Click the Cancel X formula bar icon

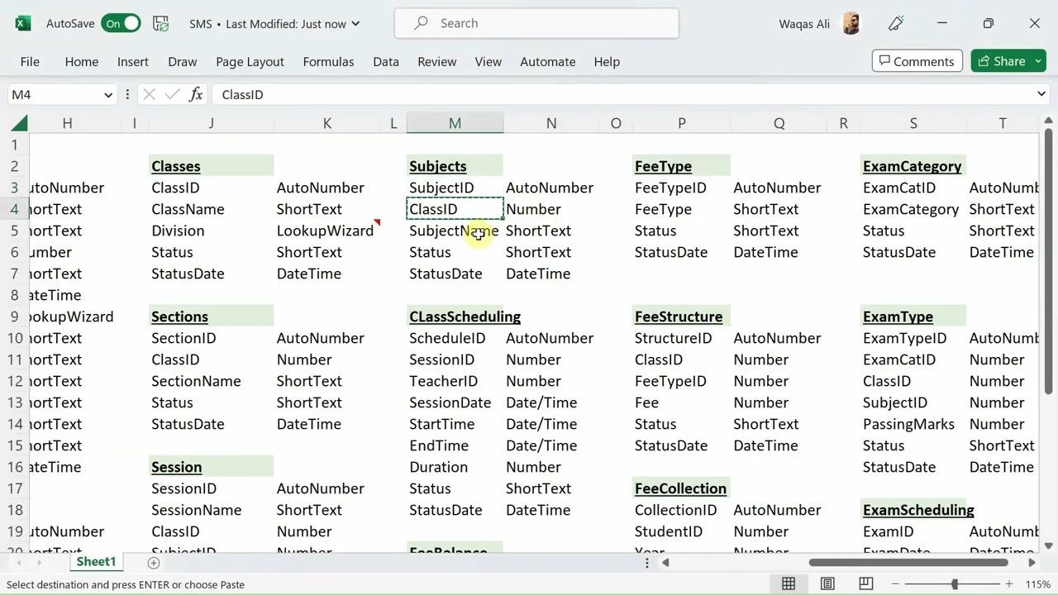pyautogui.click(x=149, y=94)
